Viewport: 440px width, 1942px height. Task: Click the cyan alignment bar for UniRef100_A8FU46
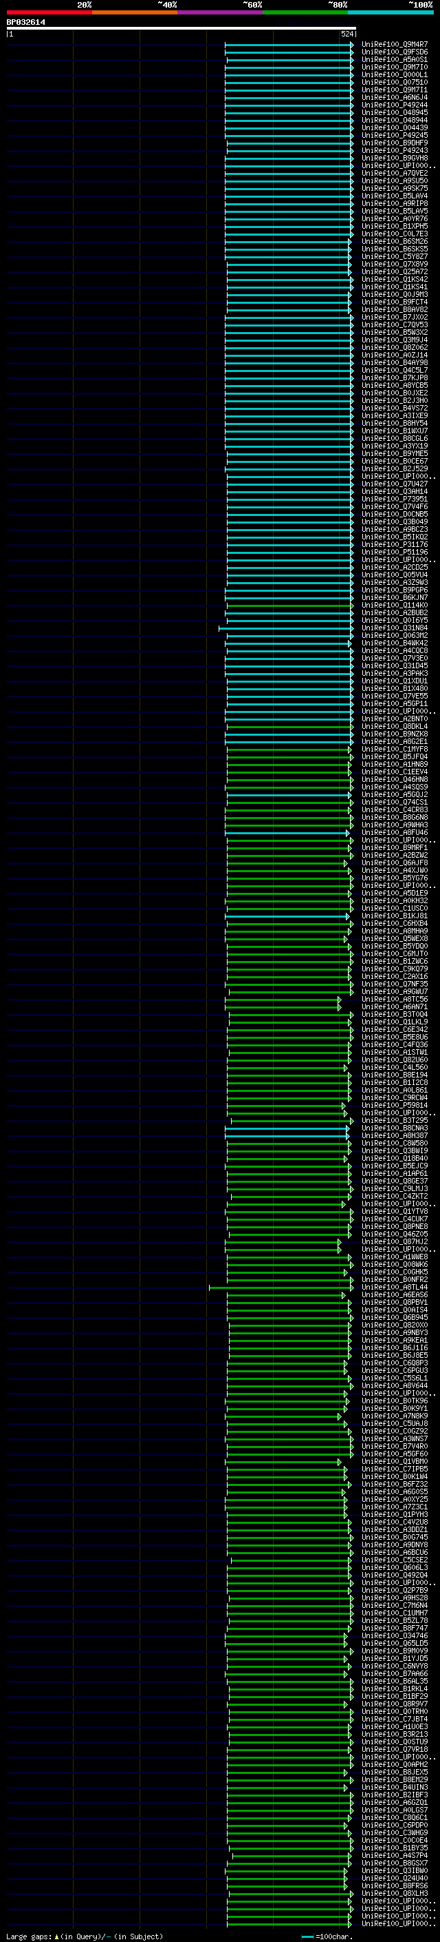click(x=287, y=833)
